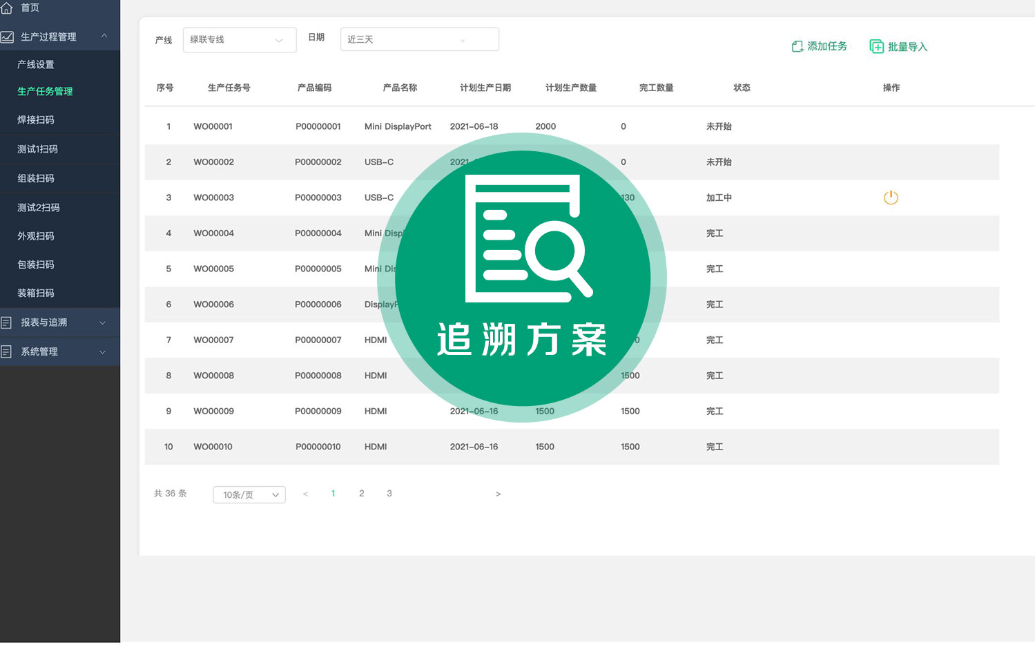1035x647 pixels.
Task: Go to page 2 of results
Action: coord(361,493)
